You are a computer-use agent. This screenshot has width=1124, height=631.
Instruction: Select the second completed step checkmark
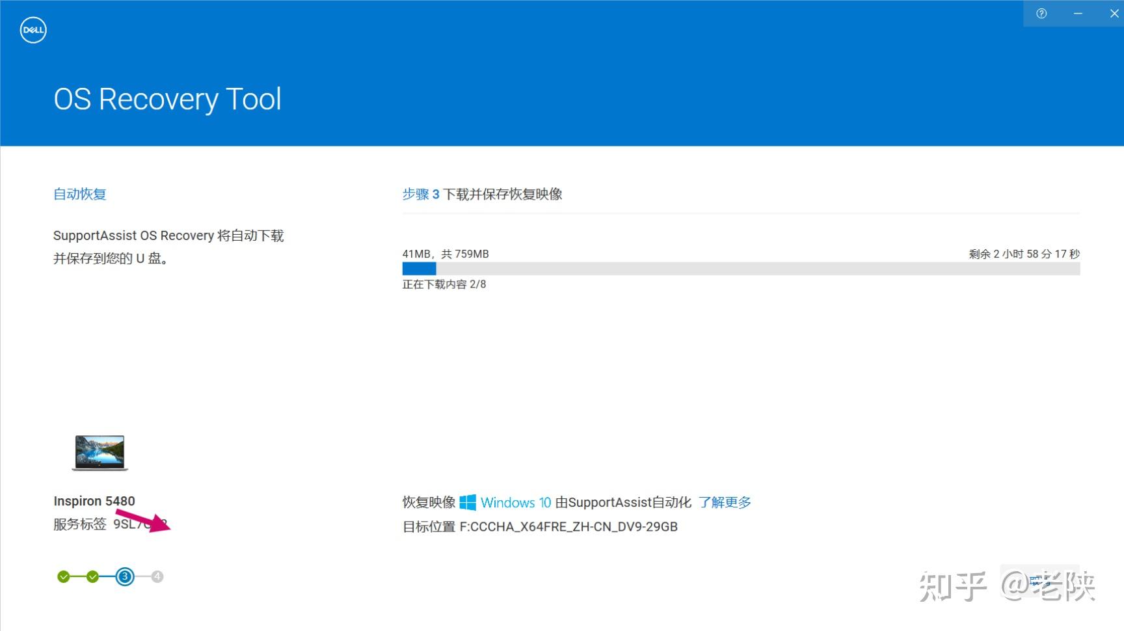click(x=92, y=577)
